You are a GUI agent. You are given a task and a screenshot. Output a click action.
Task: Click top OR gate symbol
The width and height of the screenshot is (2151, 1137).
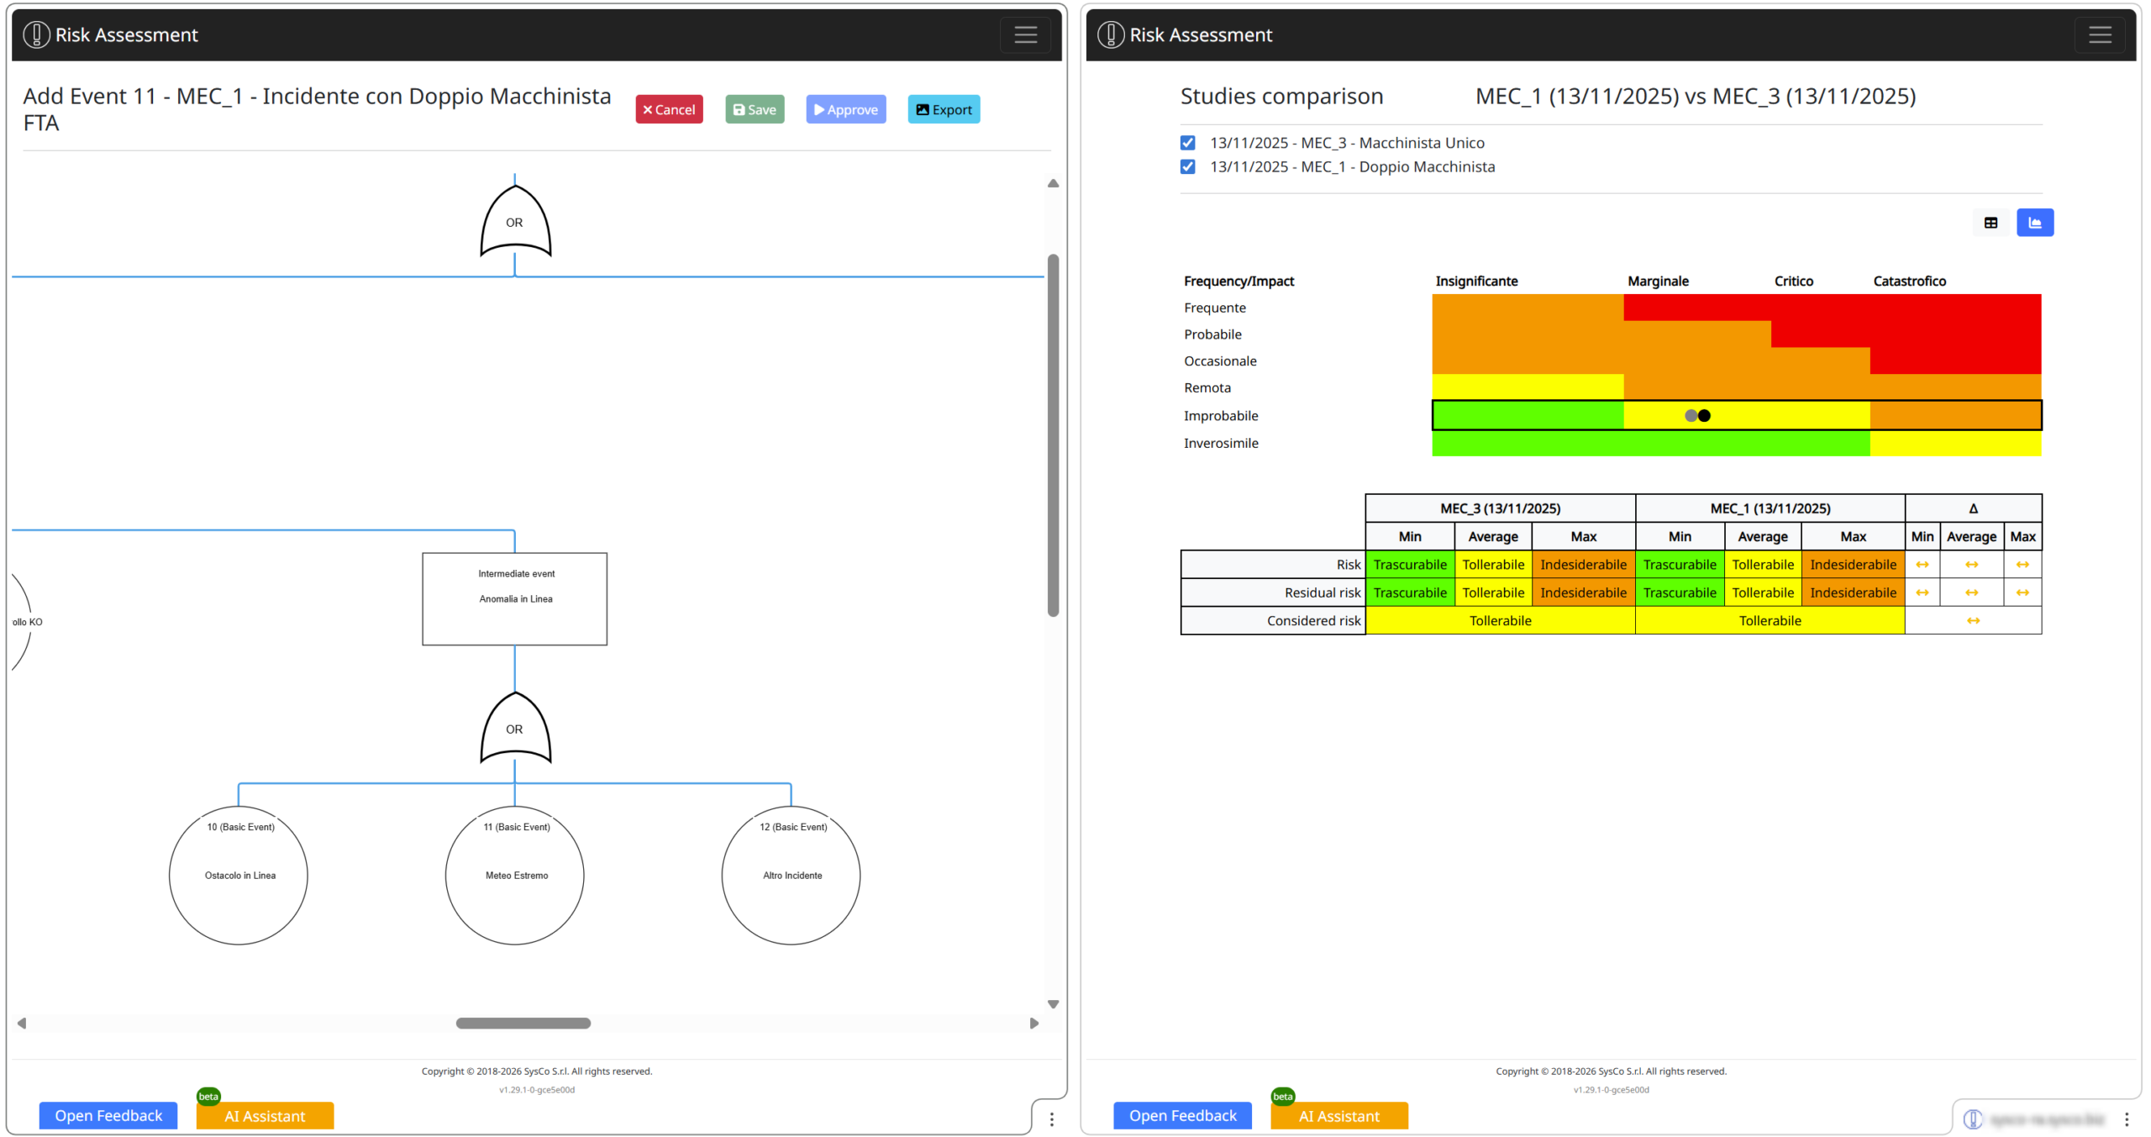[x=514, y=223]
